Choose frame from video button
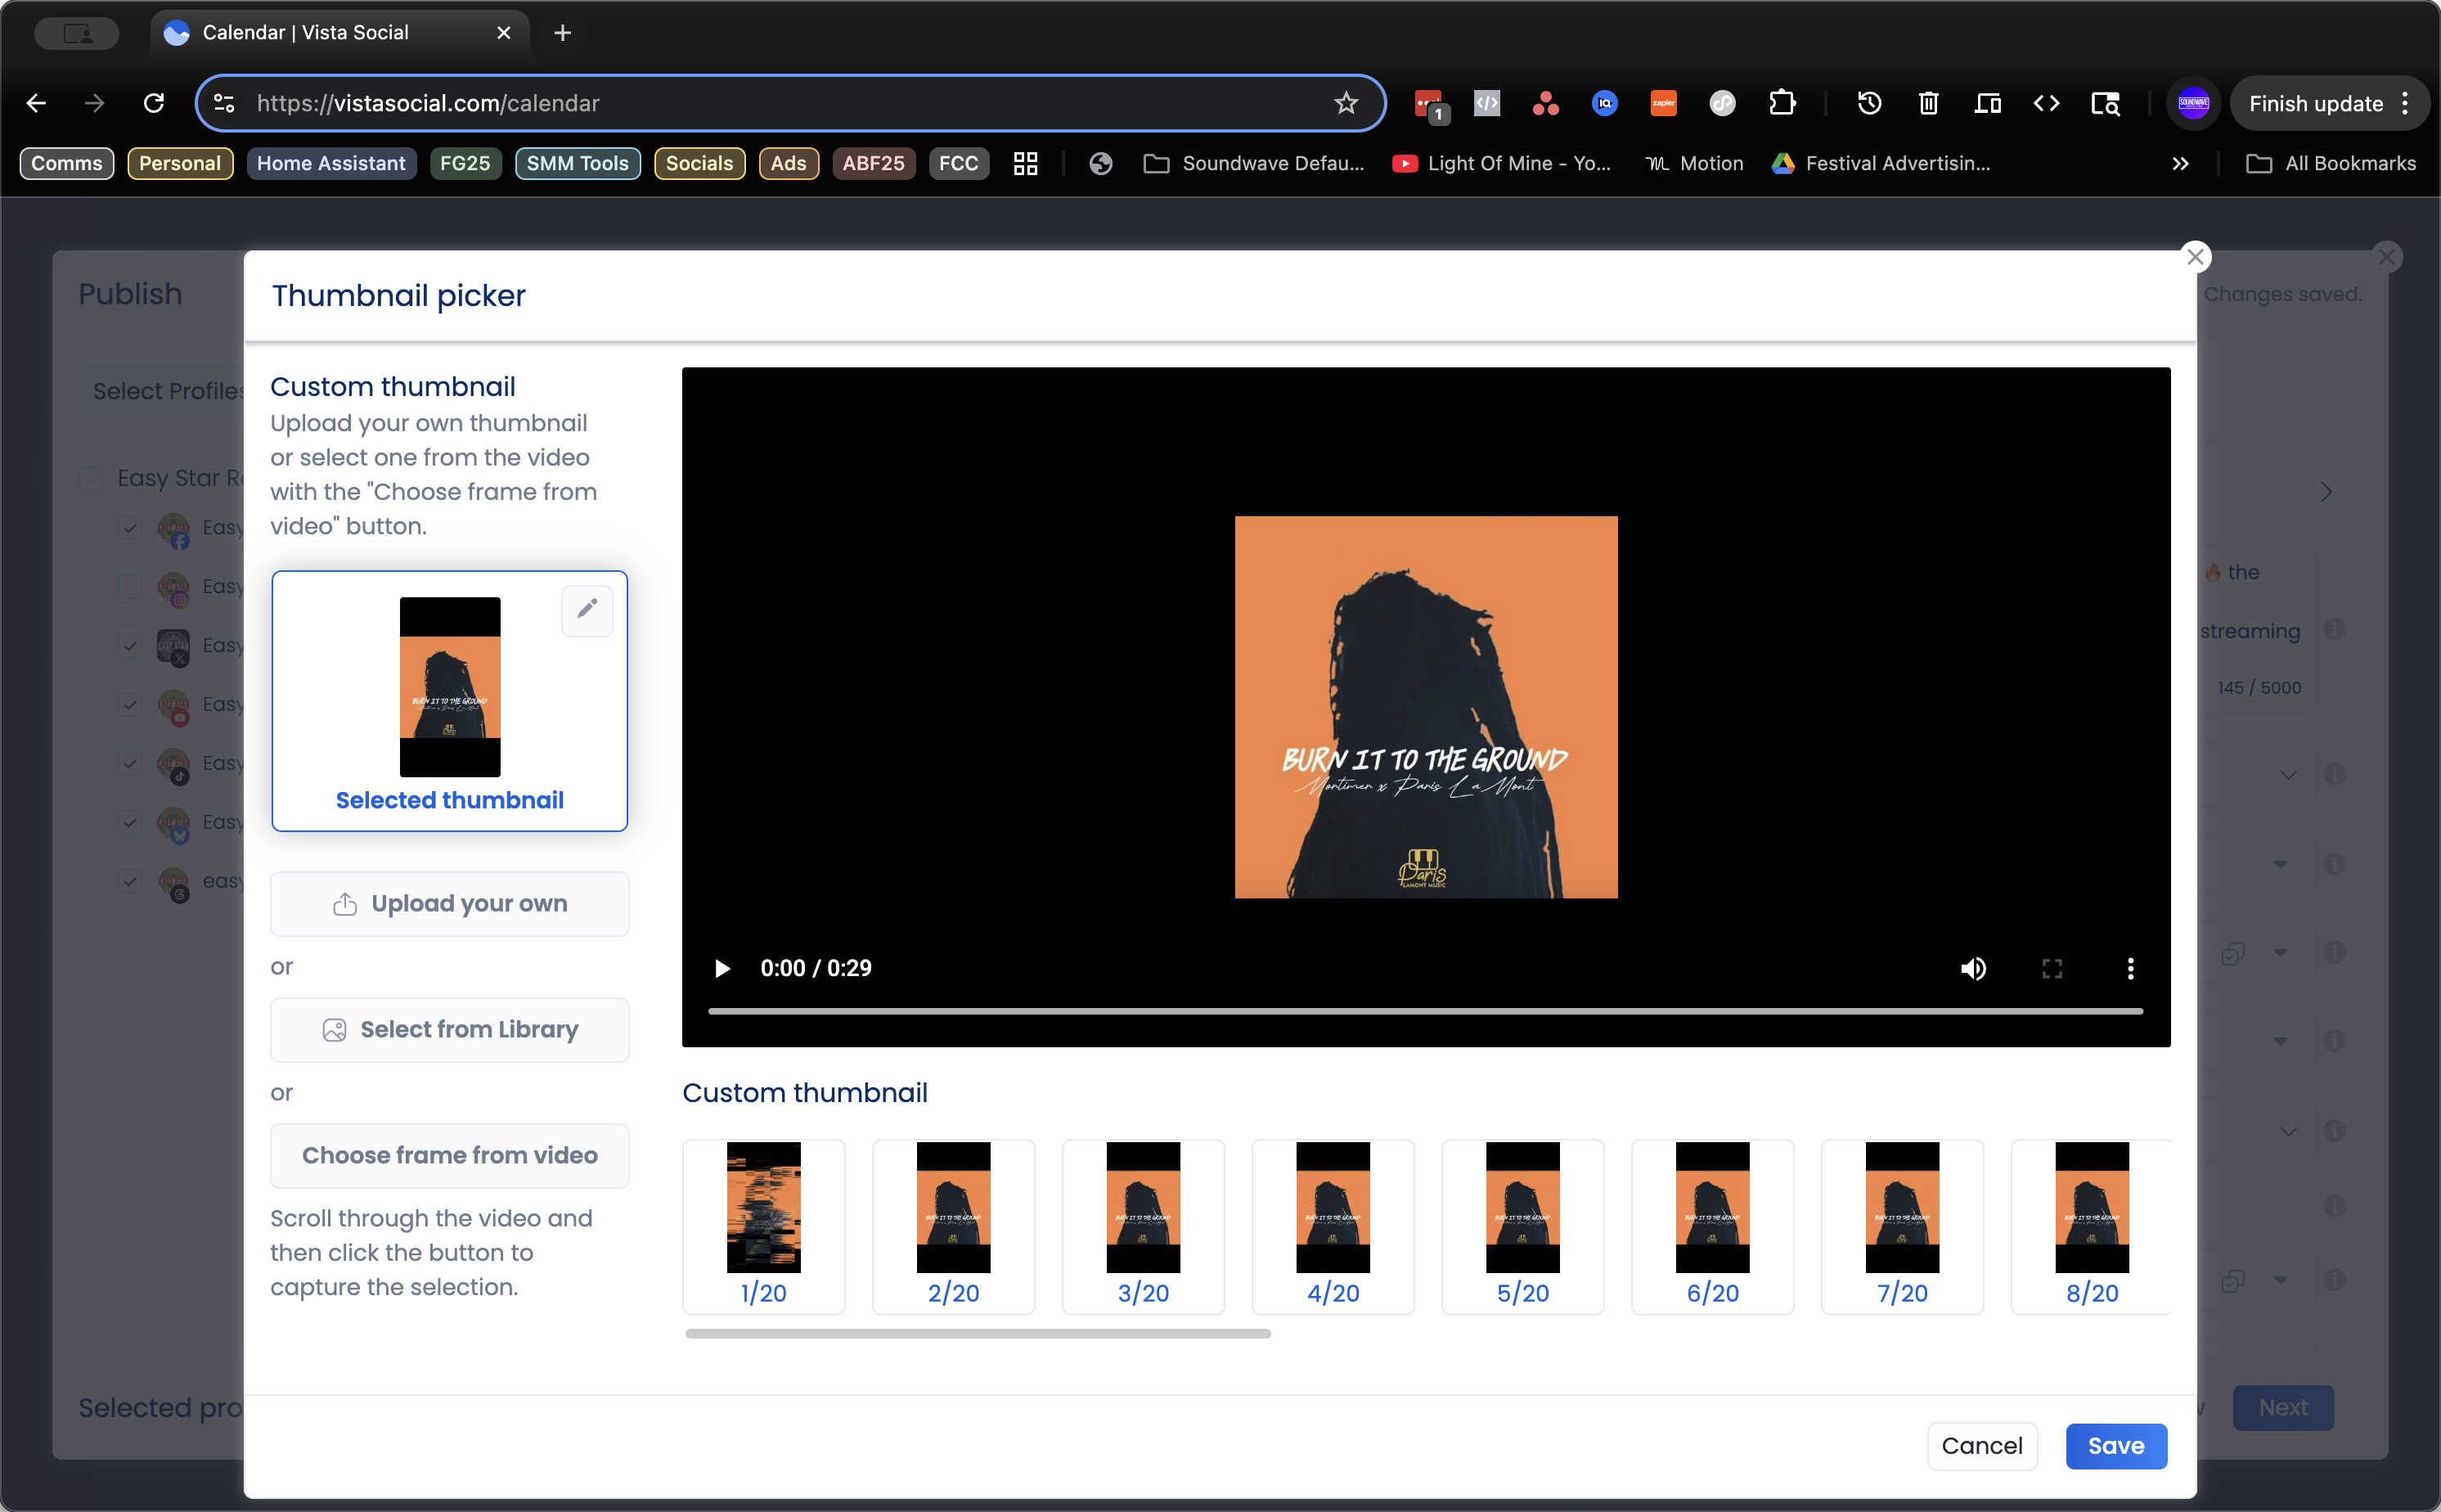 coord(450,1155)
